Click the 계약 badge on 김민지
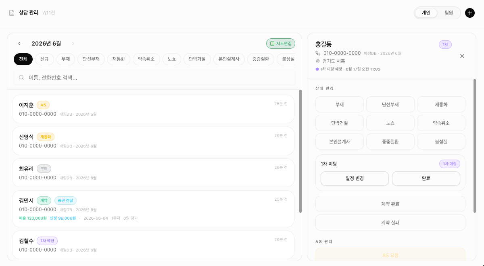484x266 pixels. (44, 200)
